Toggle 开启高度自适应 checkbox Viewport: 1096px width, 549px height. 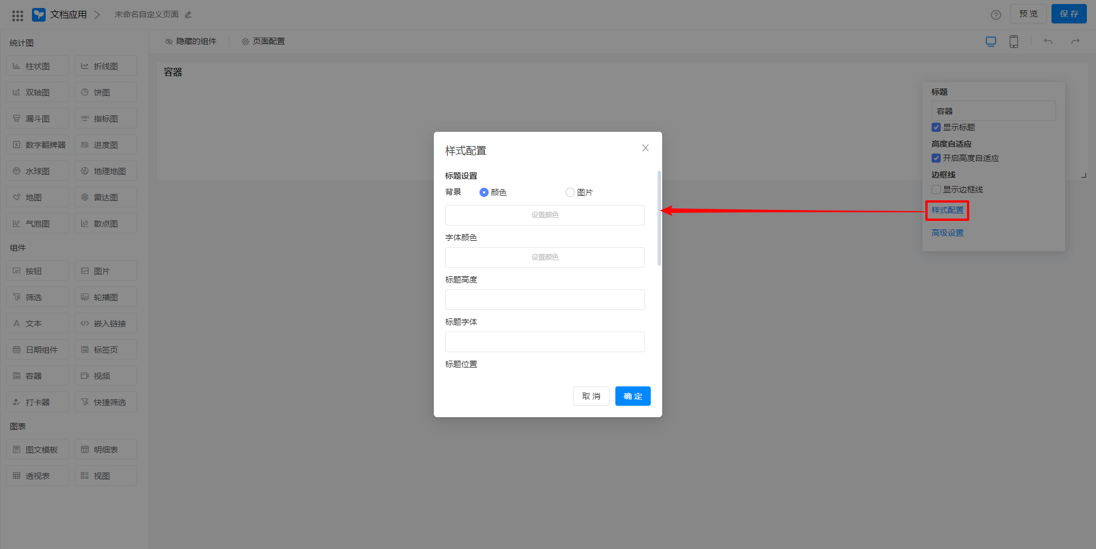(x=936, y=158)
